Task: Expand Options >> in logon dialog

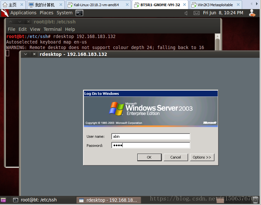Action: [x=202, y=157]
